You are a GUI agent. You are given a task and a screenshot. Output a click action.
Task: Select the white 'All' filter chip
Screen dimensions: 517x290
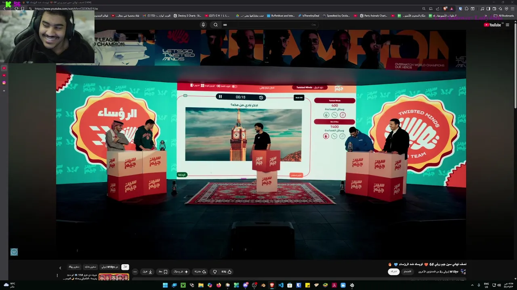125,267
